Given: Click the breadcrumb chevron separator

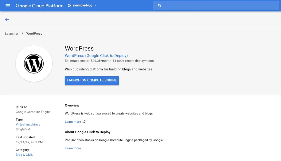Looking at the screenshot, I should (x=22, y=33).
